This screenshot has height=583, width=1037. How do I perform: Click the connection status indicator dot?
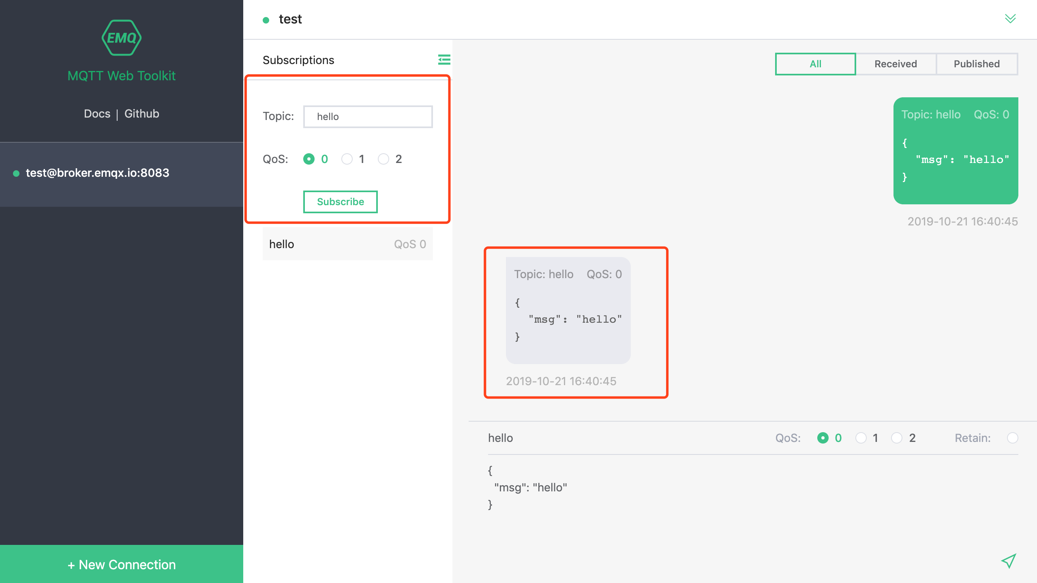click(16, 172)
